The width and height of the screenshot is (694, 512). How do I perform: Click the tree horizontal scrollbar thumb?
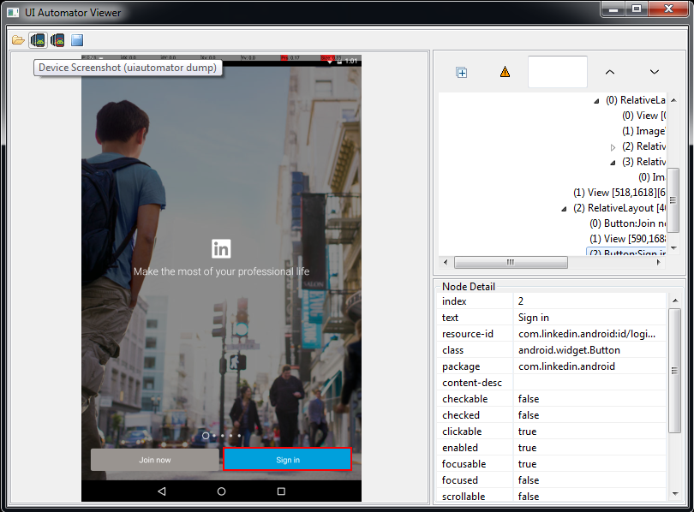[511, 262]
